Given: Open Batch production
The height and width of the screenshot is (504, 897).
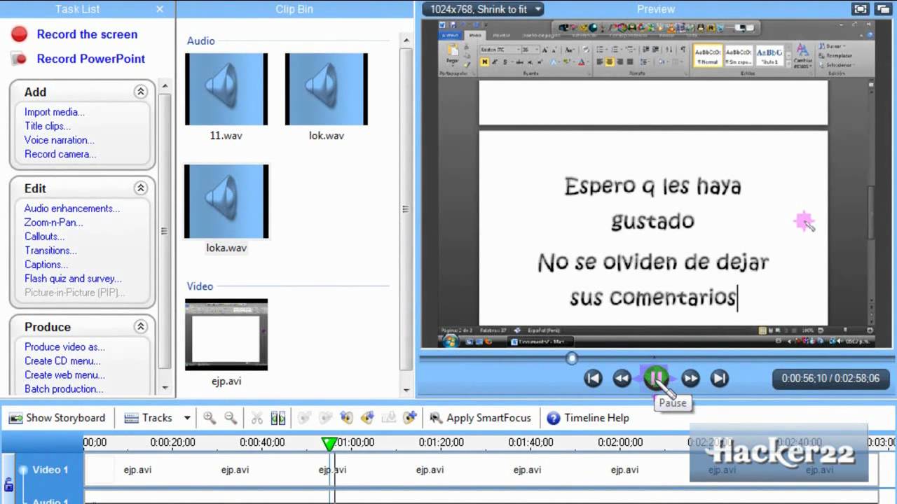Looking at the screenshot, I should pyautogui.click(x=64, y=389).
